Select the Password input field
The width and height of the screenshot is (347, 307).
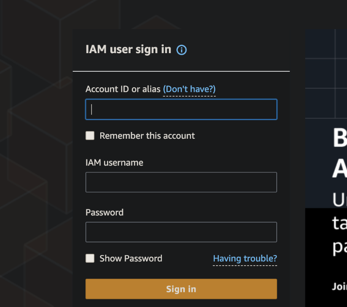click(x=181, y=232)
